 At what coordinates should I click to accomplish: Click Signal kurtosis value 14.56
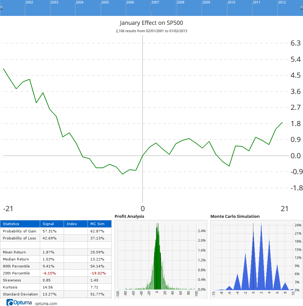(48, 287)
